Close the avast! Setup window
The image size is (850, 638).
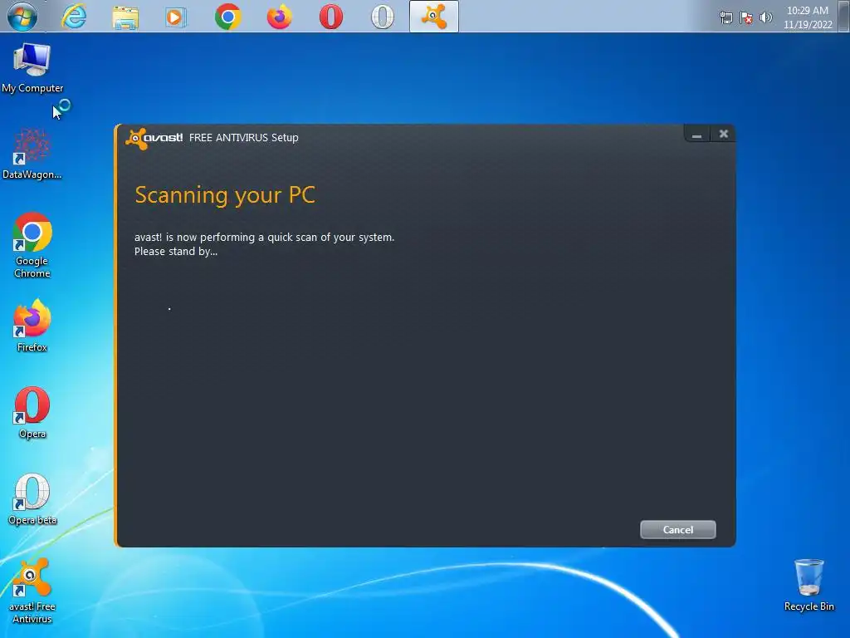723,134
